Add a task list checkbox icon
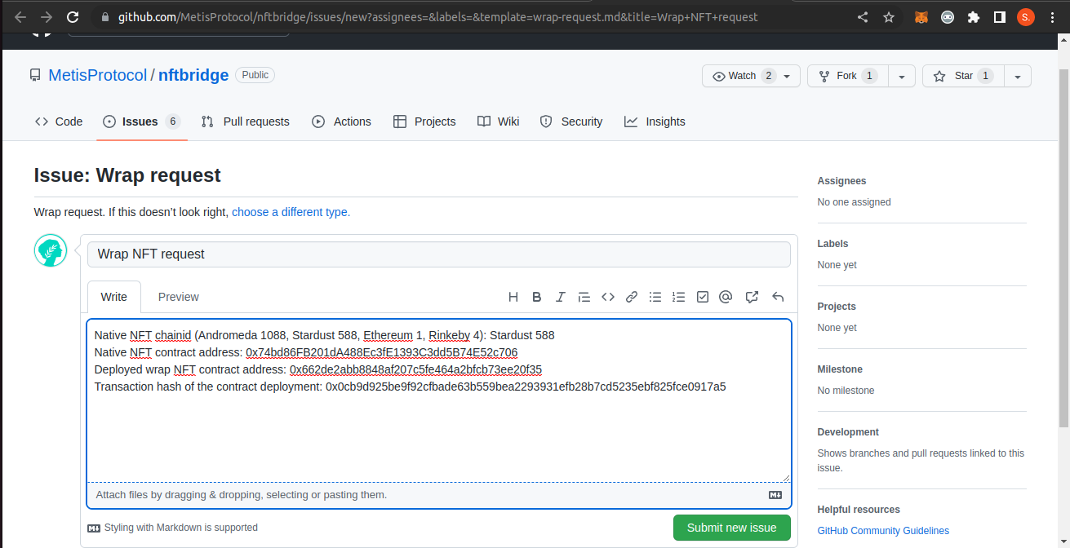1070x548 pixels. (x=702, y=297)
